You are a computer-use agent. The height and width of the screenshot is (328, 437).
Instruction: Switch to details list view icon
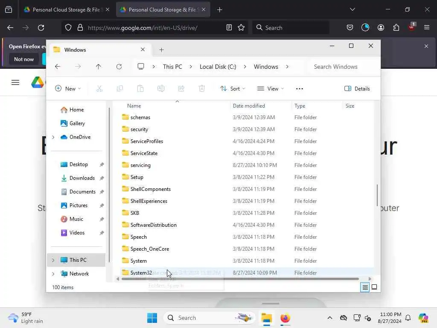pos(365,287)
